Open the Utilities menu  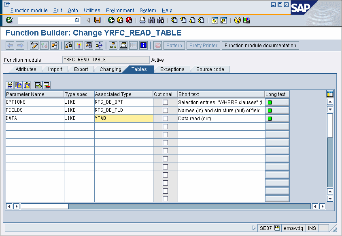(92, 10)
